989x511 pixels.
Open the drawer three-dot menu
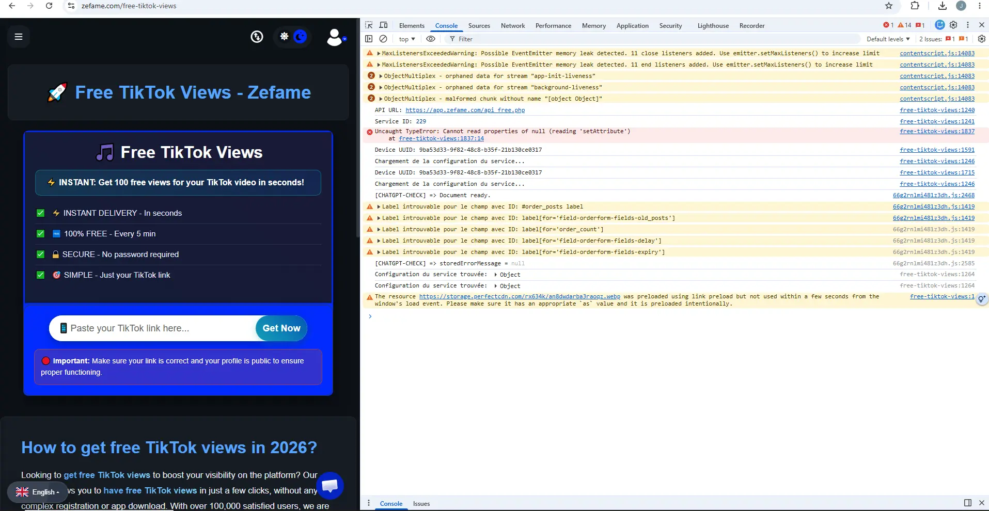tap(369, 503)
